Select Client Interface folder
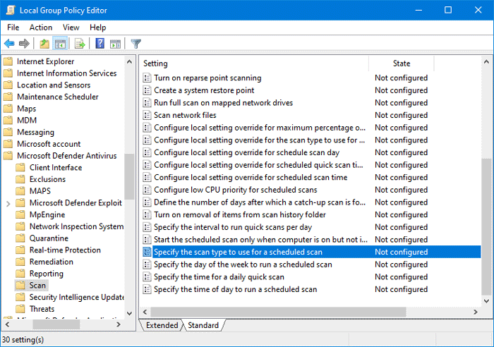The height and width of the screenshot is (347, 494). pyautogui.click(x=56, y=168)
